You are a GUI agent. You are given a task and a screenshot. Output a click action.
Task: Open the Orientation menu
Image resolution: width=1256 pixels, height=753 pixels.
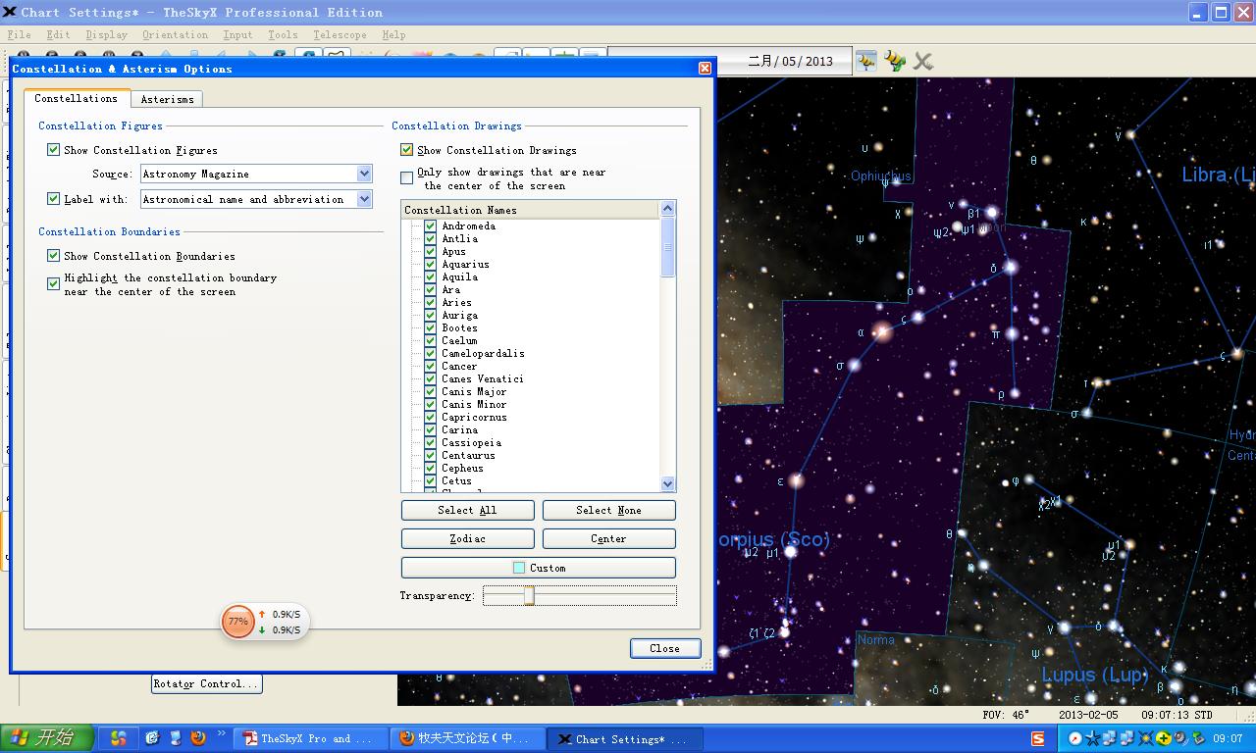[x=176, y=34]
